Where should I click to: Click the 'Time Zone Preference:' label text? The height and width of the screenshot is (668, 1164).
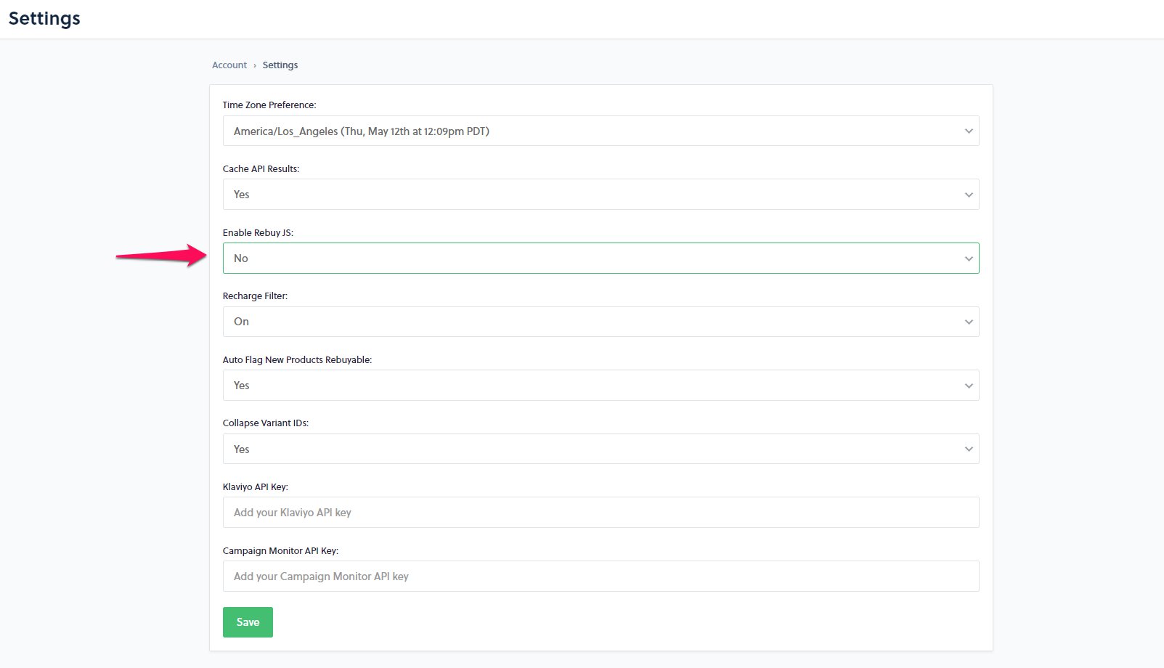click(269, 105)
